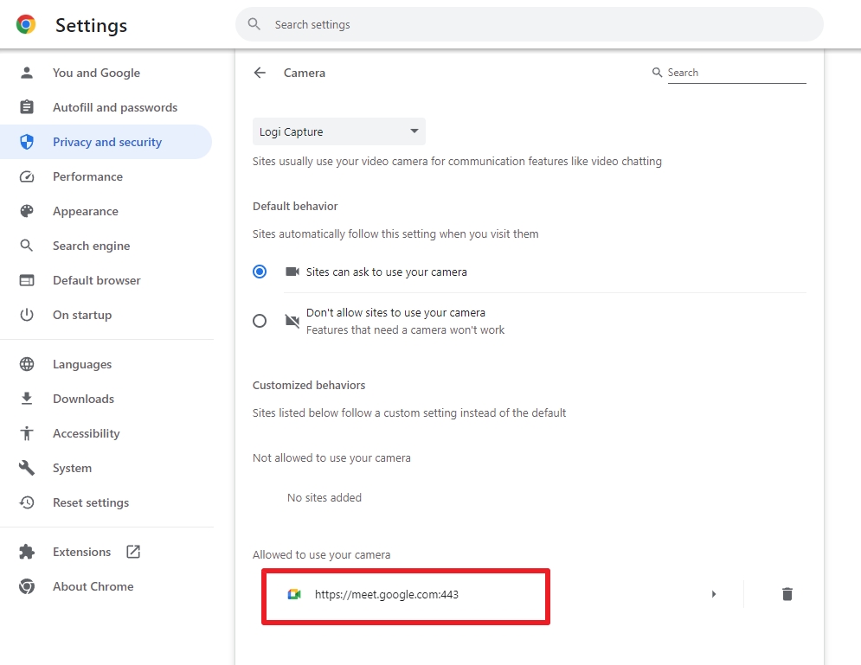Delete meet.google.com camera permission with trash icon
The image size is (861, 665).
pos(787,594)
